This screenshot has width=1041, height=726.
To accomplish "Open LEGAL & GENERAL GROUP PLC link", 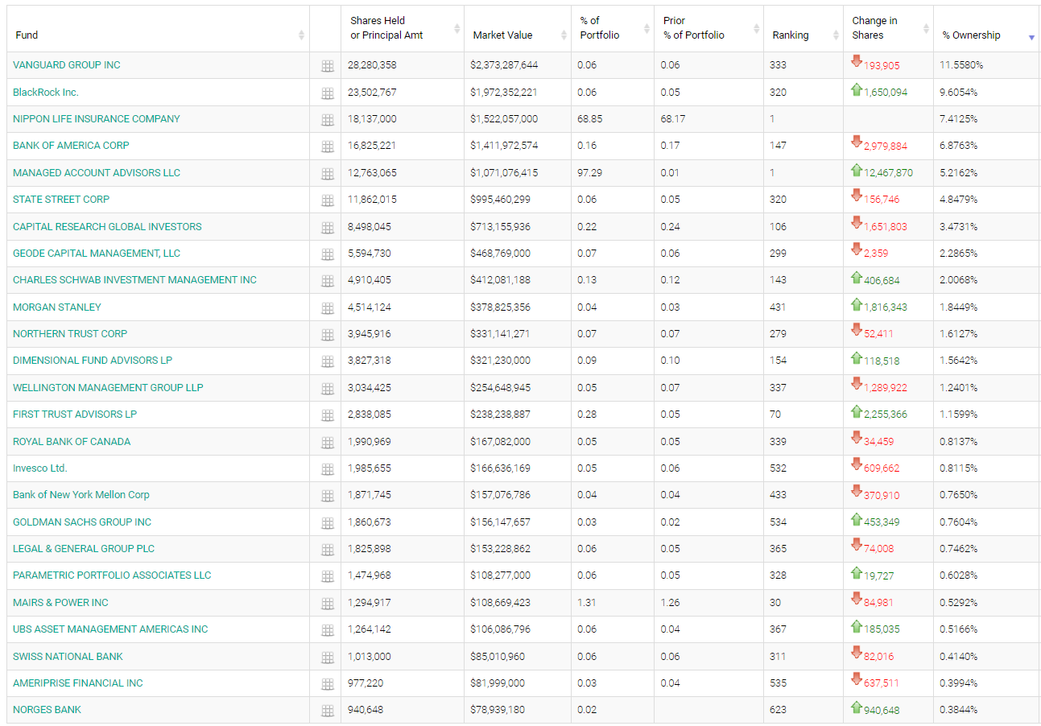I will 84,549.
